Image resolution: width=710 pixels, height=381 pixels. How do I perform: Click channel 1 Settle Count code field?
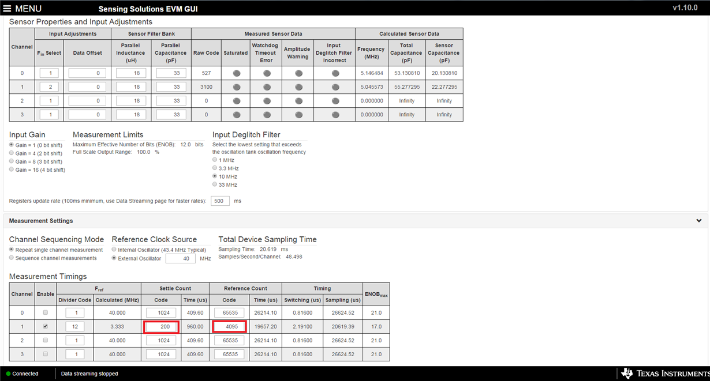point(161,326)
